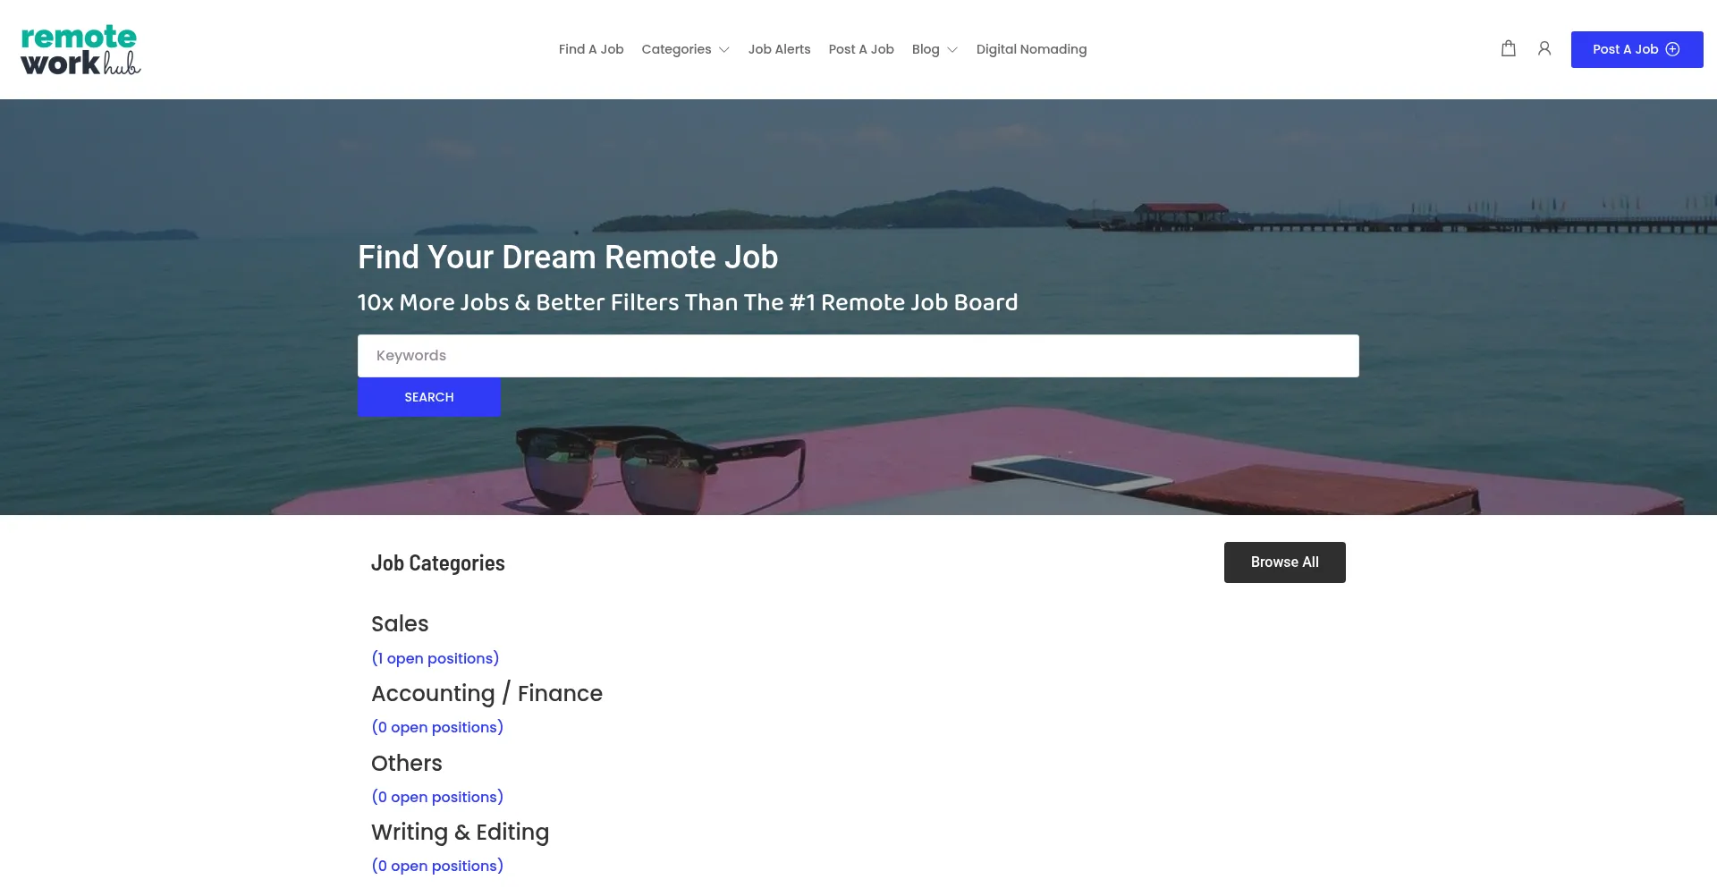Click the Remote Work Hub logo

coord(80,51)
